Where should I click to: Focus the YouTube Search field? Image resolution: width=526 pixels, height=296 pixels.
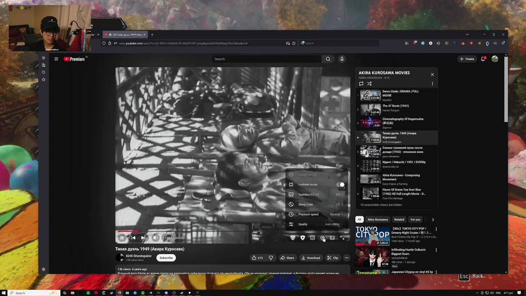coord(267,59)
